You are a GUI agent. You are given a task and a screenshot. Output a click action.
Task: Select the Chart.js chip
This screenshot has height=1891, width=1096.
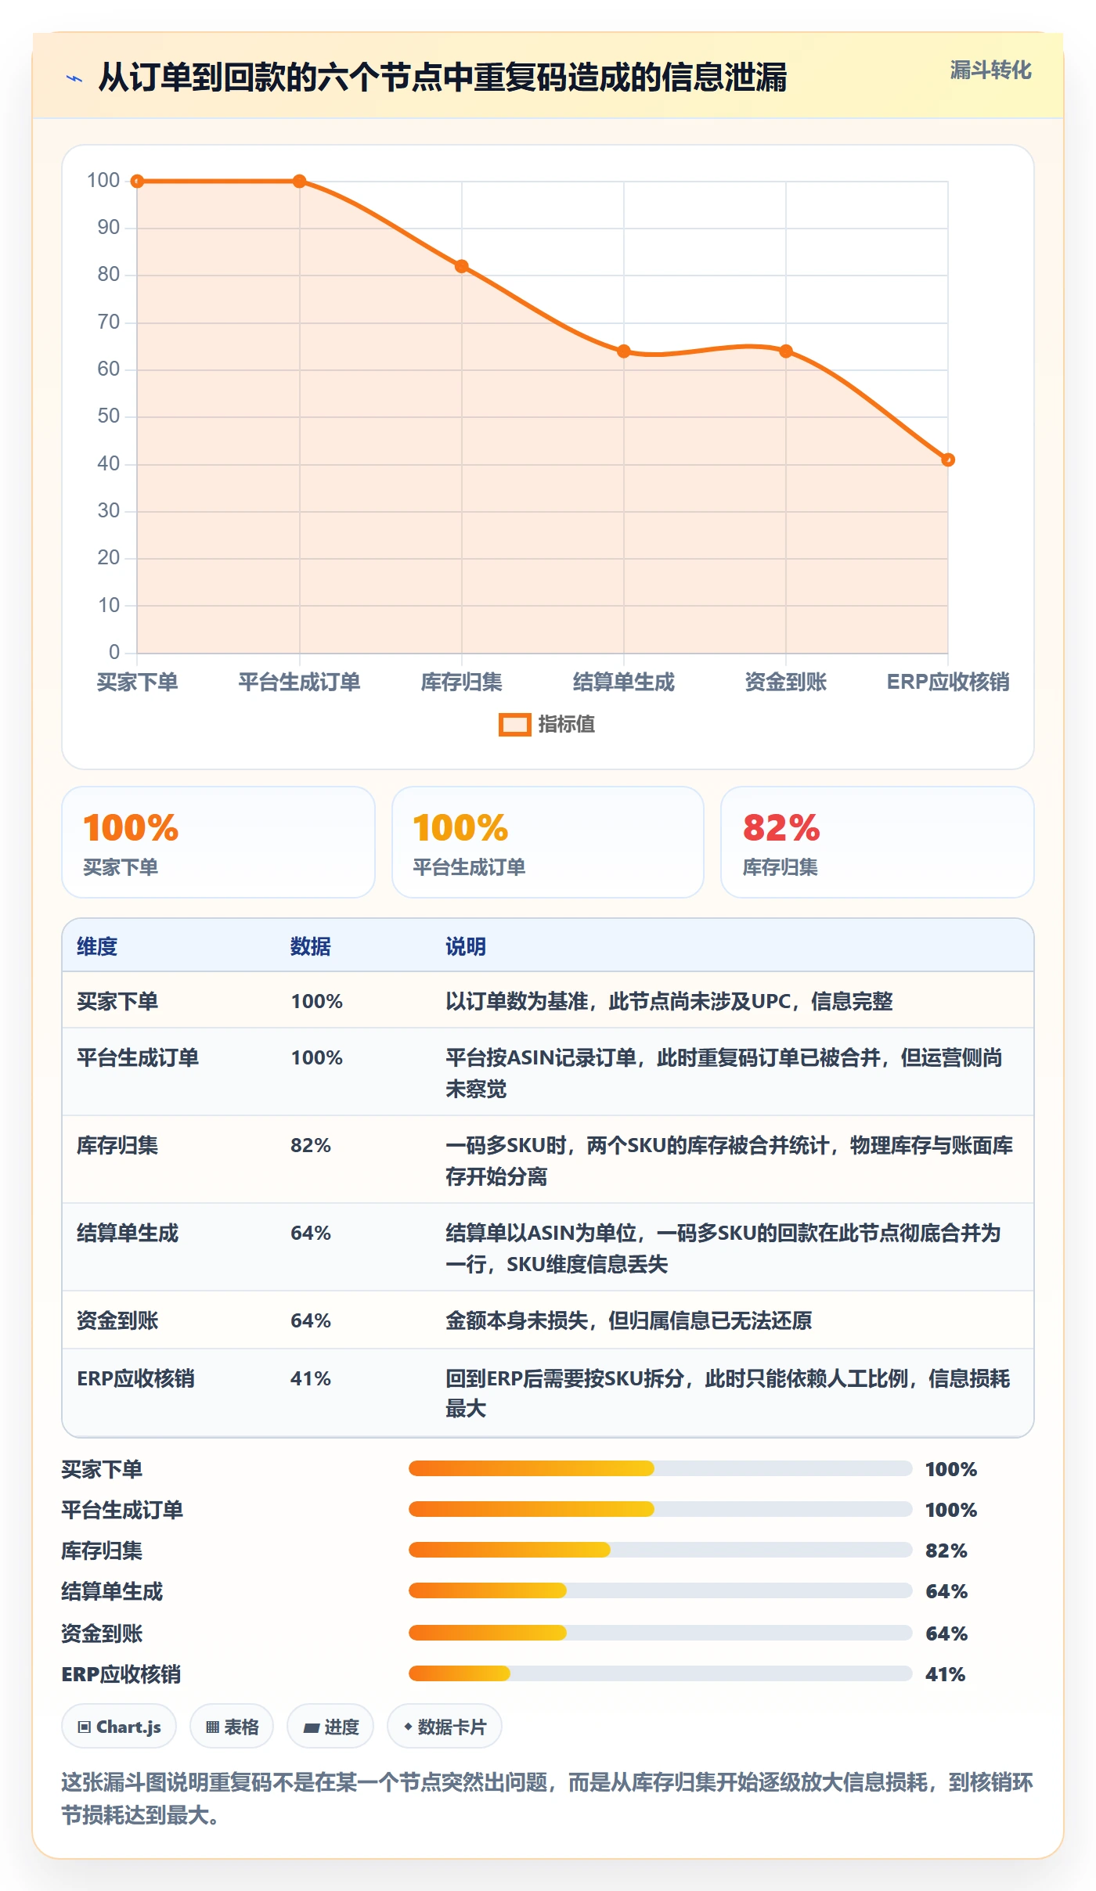click(x=119, y=1727)
